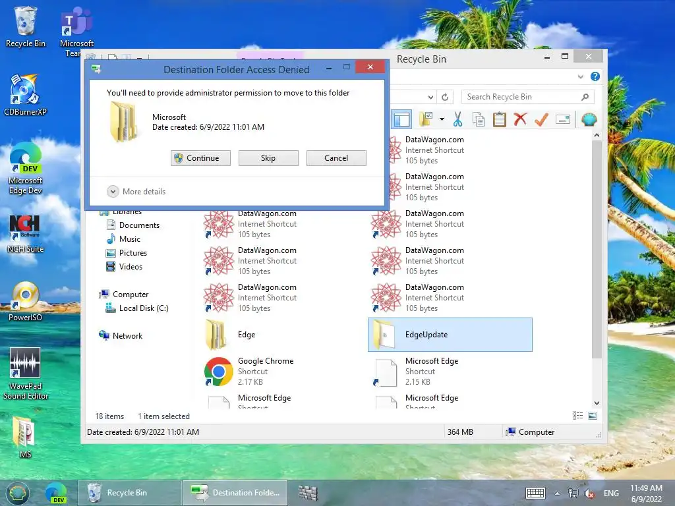Select Microsoft Edge shortcut sized 2.15 KB
The width and height of the screenshot is (675, 506).
(x=450, y=372)
